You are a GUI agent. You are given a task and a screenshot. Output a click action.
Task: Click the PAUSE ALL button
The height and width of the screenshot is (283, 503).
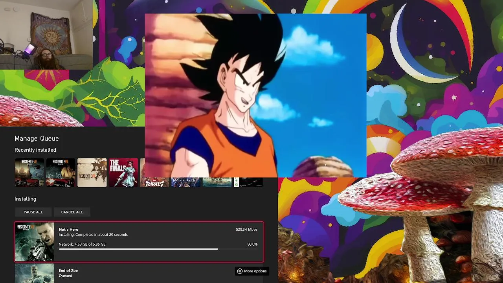[33, 212]
